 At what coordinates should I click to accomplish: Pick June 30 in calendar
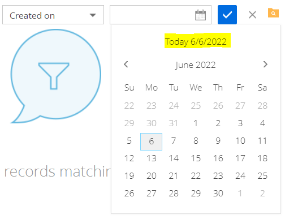[x=218, y=194]
